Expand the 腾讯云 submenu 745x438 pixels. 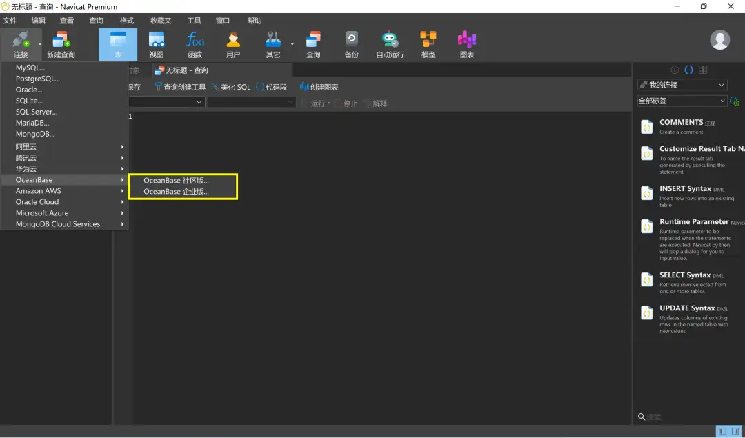(65, 158)
